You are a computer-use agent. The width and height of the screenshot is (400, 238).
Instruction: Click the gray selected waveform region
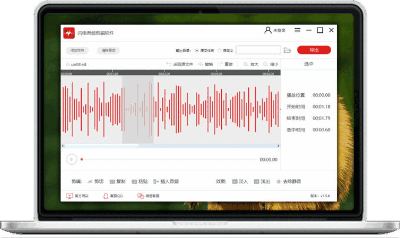[138, 110]
